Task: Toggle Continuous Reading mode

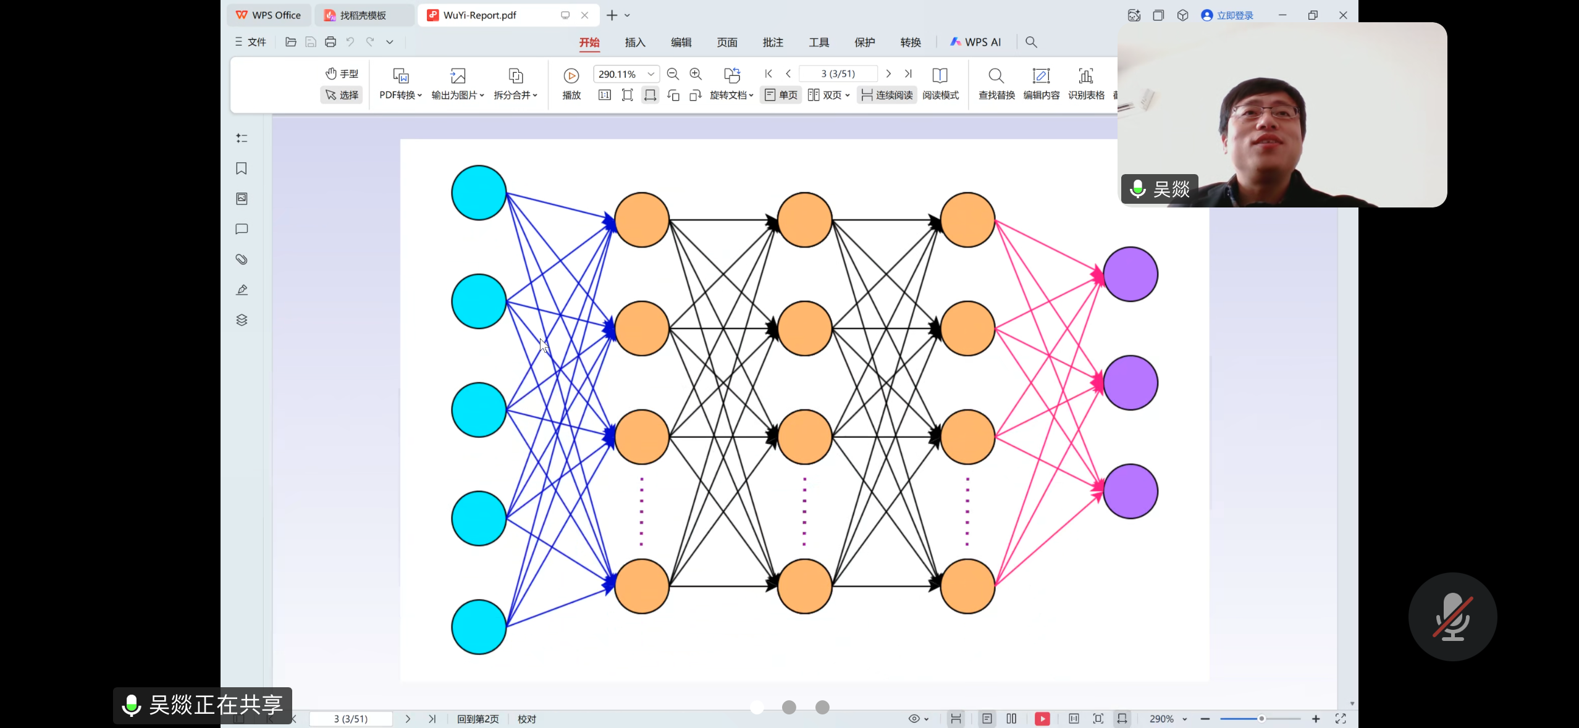Action: click(x=886, y=95)
